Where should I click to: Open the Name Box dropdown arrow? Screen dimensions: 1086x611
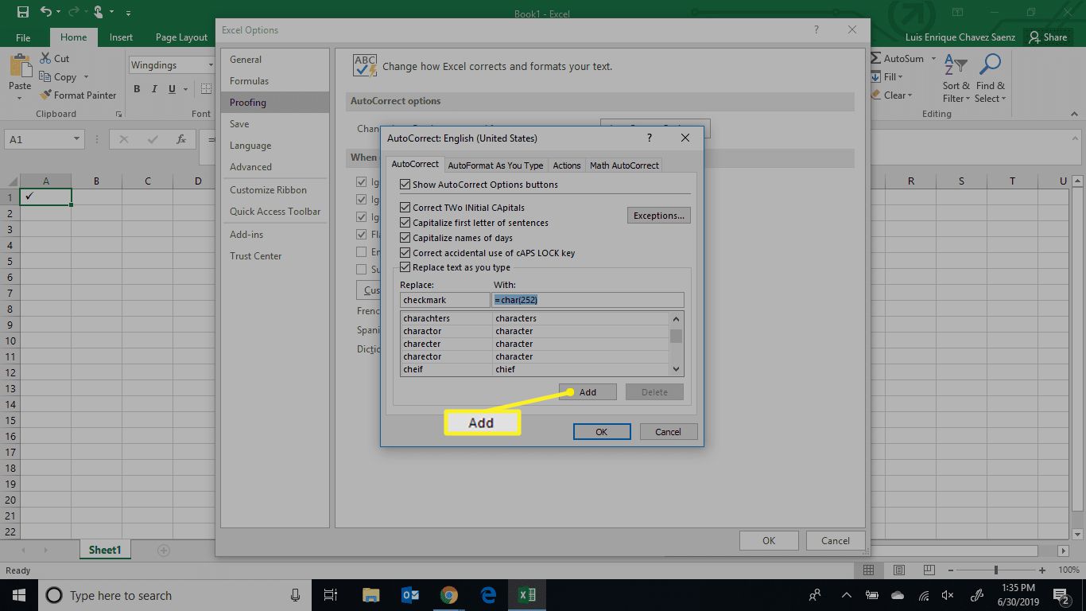[76, 139]
